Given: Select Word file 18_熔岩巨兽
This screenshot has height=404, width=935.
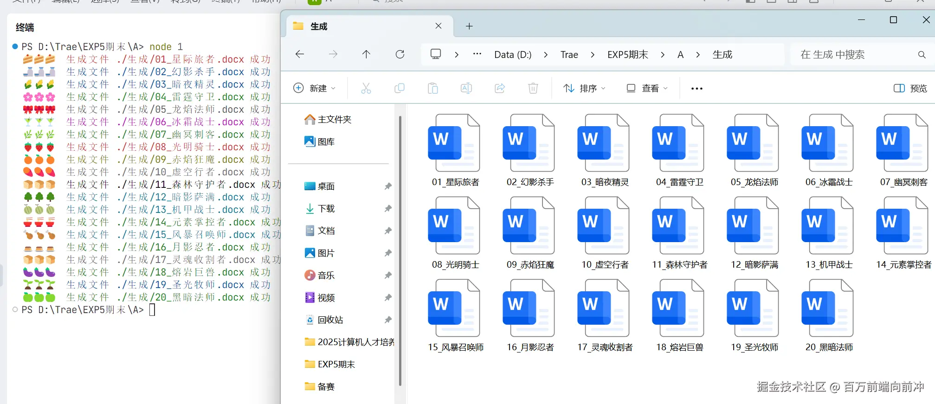Looking at the screenshot, I should click(x=679, y=315).
